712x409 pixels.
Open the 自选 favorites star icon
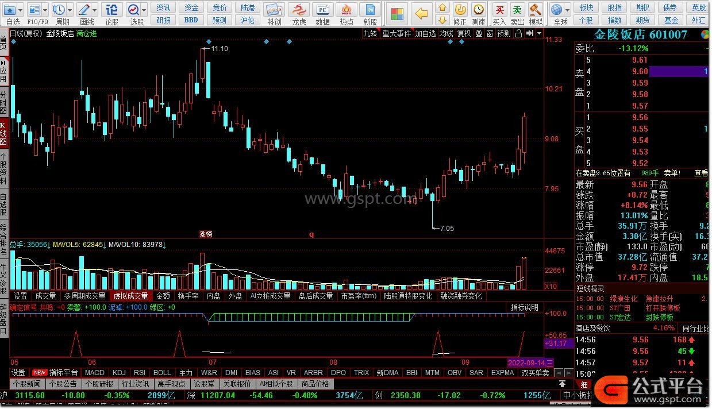[9, 10]
